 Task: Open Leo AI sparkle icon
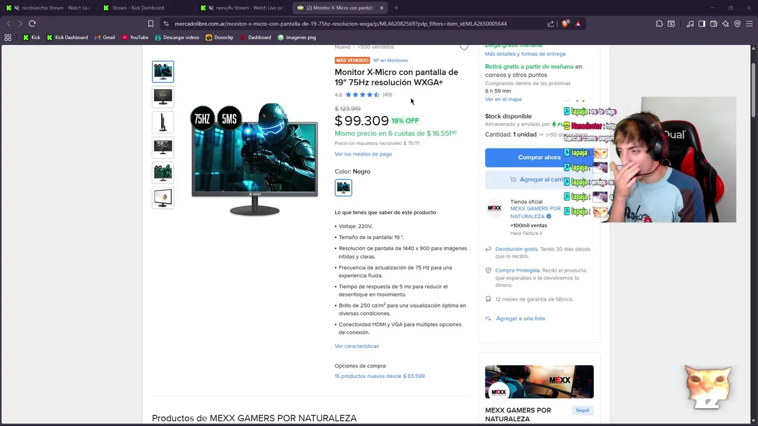click(725, 24)
